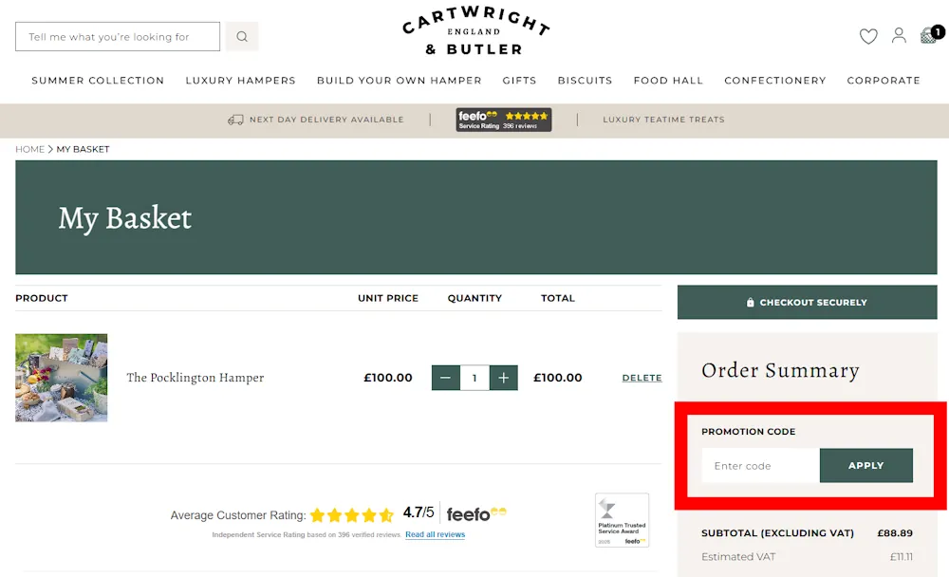Screen dimensions: 949x577
Task: Click the Feefo service rating badge
Action: (x=504, y=120)
